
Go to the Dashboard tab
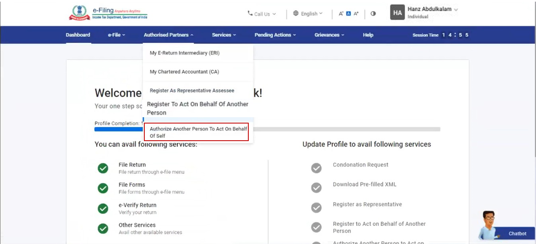pos(78,35)
